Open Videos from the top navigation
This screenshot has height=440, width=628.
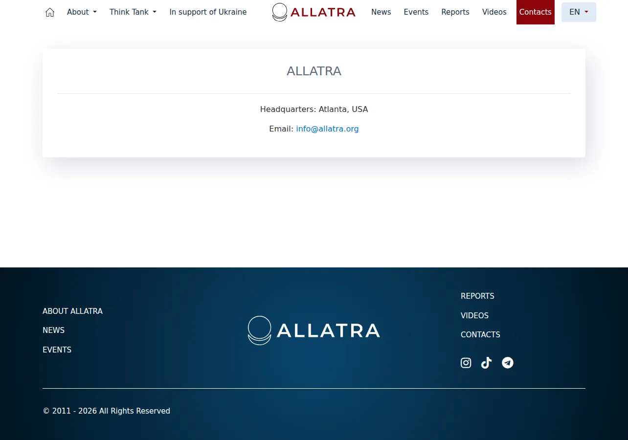pos(494,12)
